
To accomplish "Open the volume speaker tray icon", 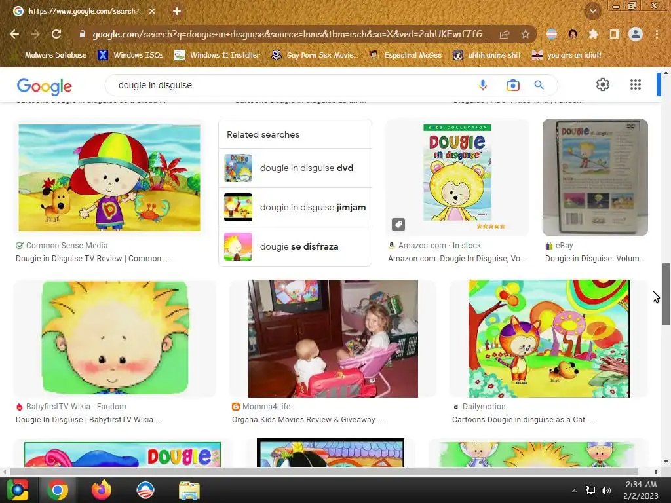I will (x=606, y=491).
